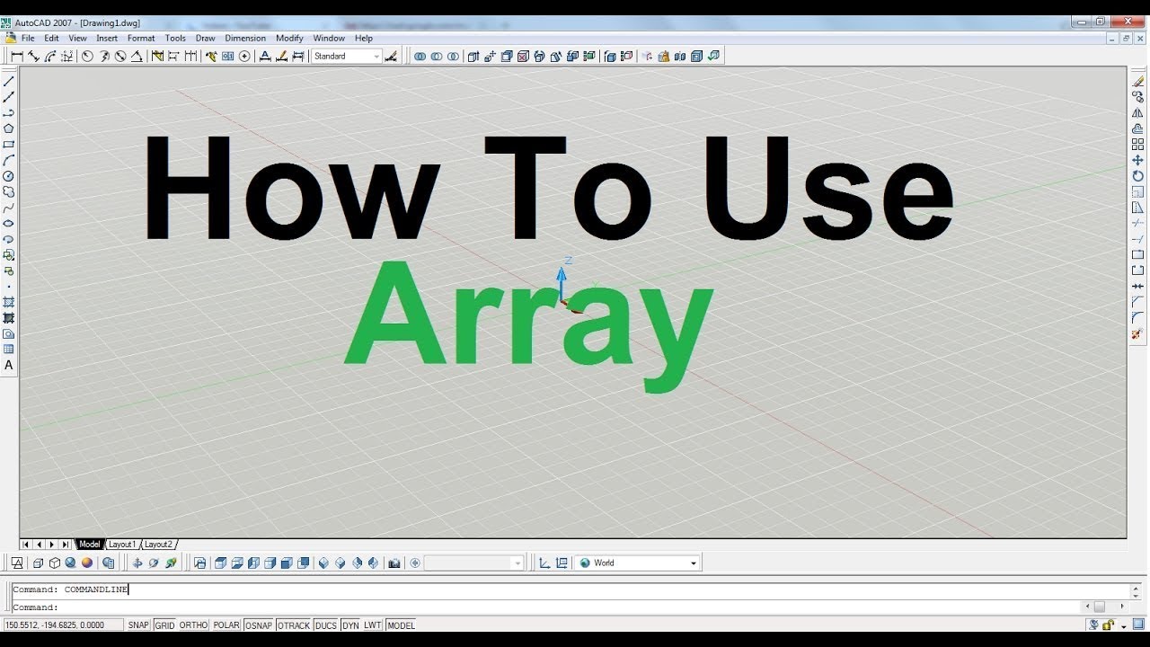Switch to the Layout2 tab

158,545
